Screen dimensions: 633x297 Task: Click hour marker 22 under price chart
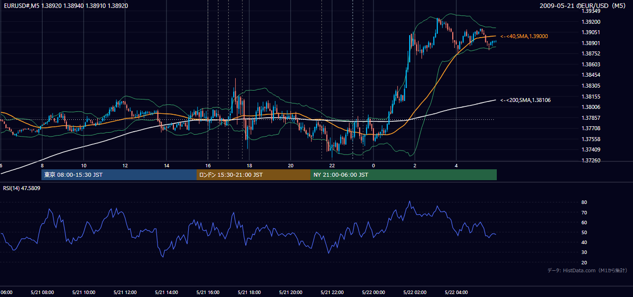tap(332, 165)
